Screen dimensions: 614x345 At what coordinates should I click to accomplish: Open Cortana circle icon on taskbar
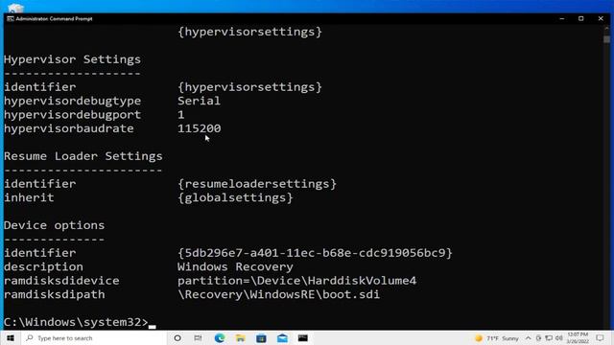click(177, 338)
